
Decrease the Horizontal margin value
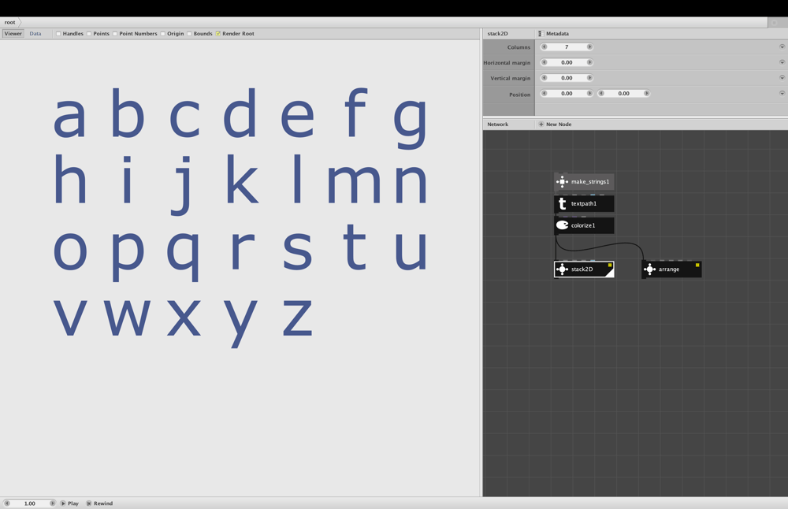(x=544, y=62)
